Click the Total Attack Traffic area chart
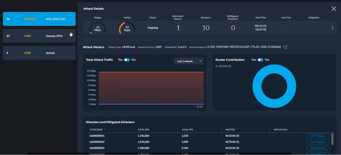The height and width of the screenshot is (155, 341). pyautogui.click(x=151, y=88)
